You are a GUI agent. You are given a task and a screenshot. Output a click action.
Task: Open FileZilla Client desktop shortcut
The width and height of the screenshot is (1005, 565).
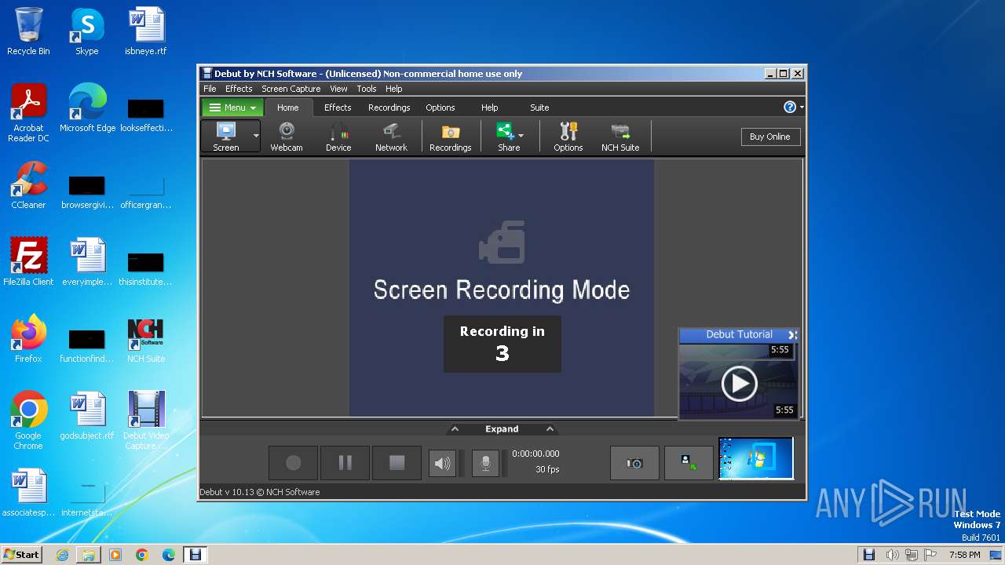tap(28, 262)
